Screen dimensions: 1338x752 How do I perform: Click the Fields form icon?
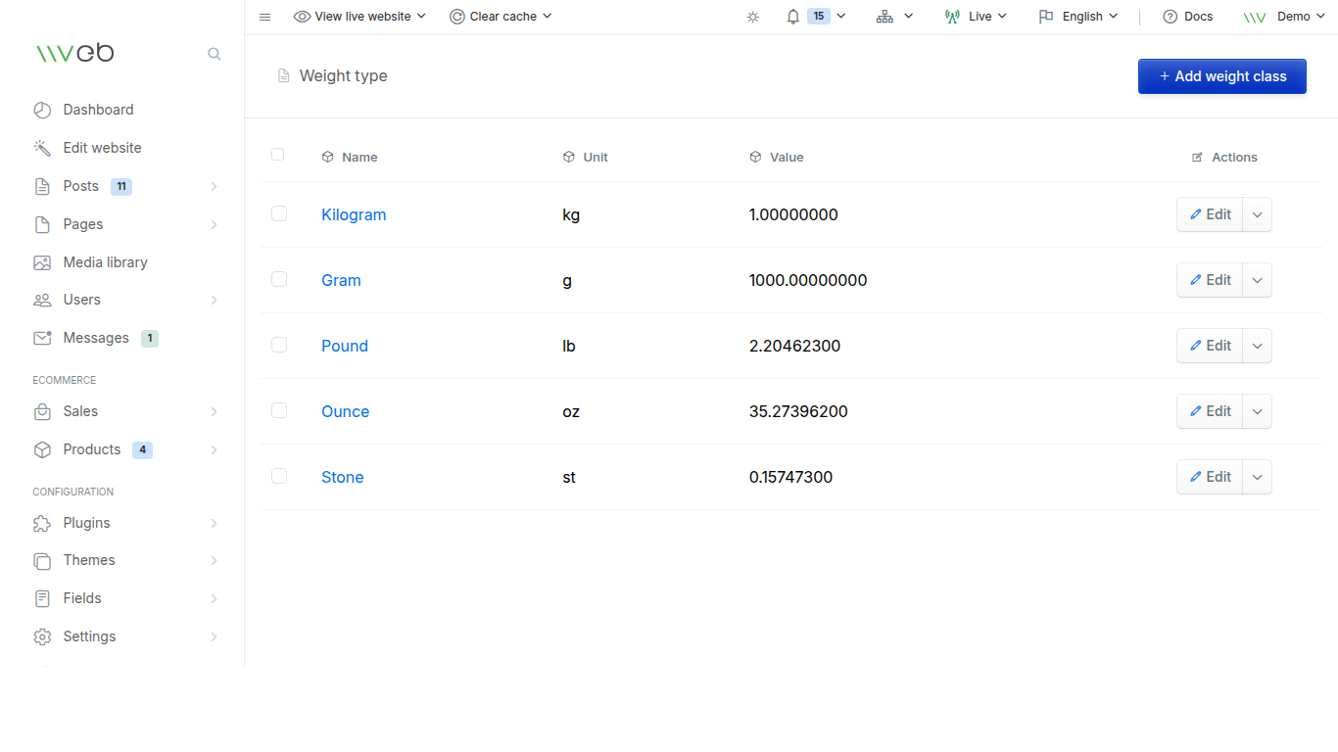pos(42,598)
